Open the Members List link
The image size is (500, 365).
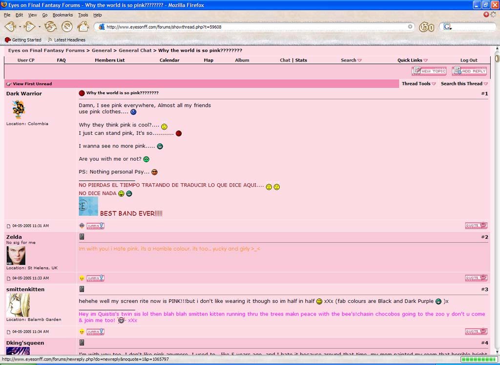[x=110, y=60]
